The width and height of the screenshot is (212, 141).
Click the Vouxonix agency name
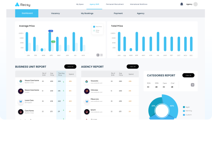point(94,81)
